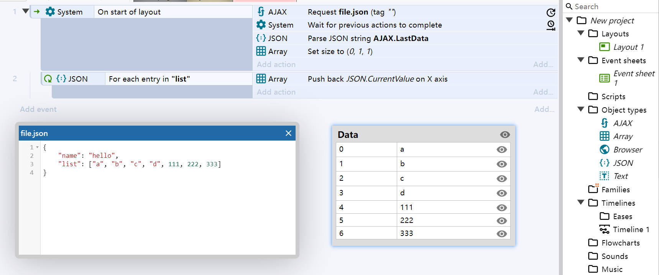The height and width of the screenshot is (275, 659).
Task: Click the Array icon in the Push back action
Action: [261, 79]
